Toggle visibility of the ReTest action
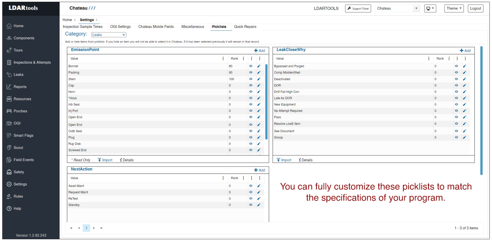Viewport: 492px width, 241px height. (251, 199)
